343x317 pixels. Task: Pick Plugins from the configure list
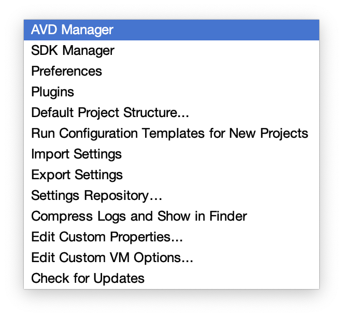52,92
